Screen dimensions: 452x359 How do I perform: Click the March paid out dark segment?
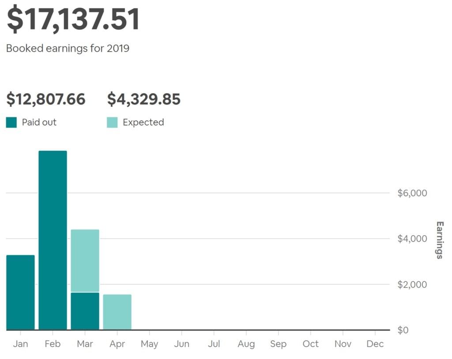(85, 311)
